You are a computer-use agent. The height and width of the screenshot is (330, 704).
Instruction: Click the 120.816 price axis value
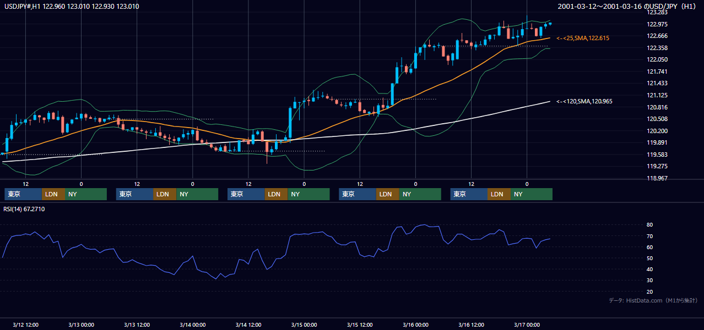point(658,107)
